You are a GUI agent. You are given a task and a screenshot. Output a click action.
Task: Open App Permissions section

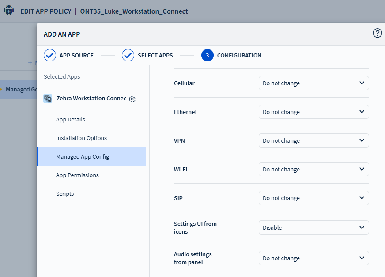click(x=77, y=175)
